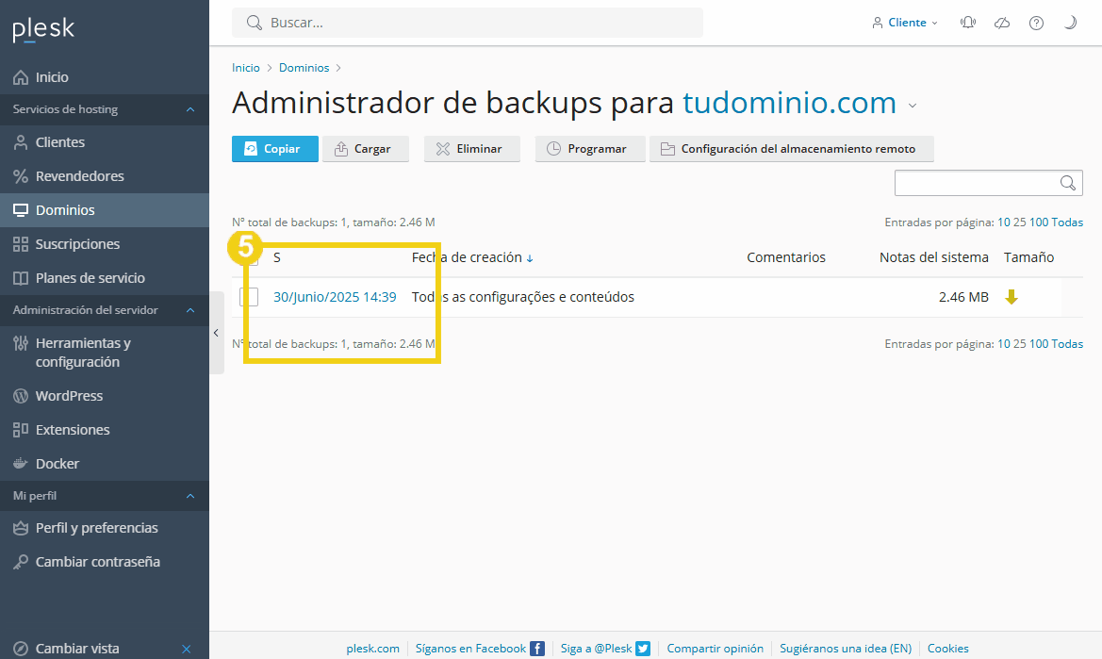This screenshot has height=659, width=1102.
Task: Open Configuración del almacenamiento remoto
Action: [x=791, y=149]
